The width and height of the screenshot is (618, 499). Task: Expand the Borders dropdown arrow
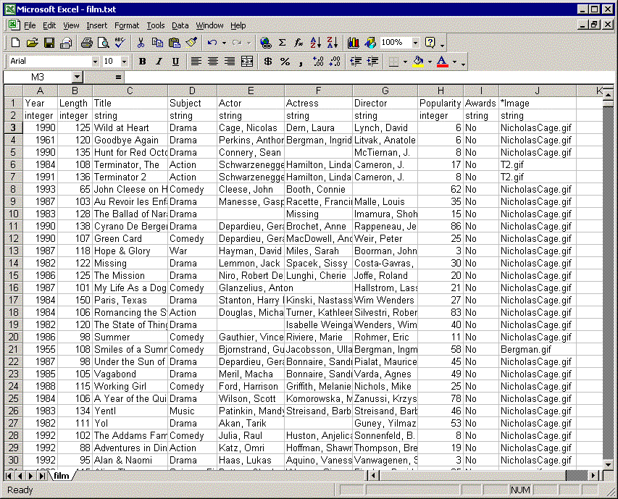405,62
